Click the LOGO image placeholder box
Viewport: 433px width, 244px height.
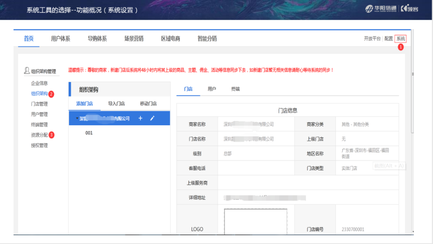[x=255, y=222]
